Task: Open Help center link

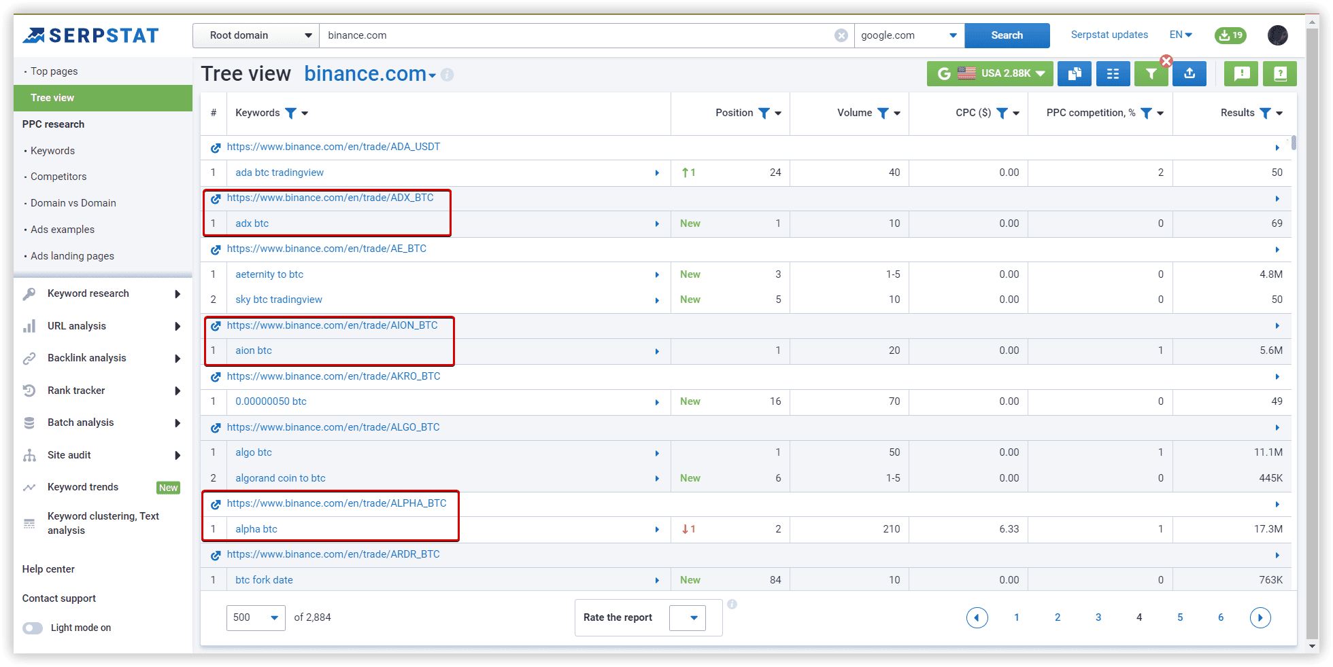Action: (48, 569)
